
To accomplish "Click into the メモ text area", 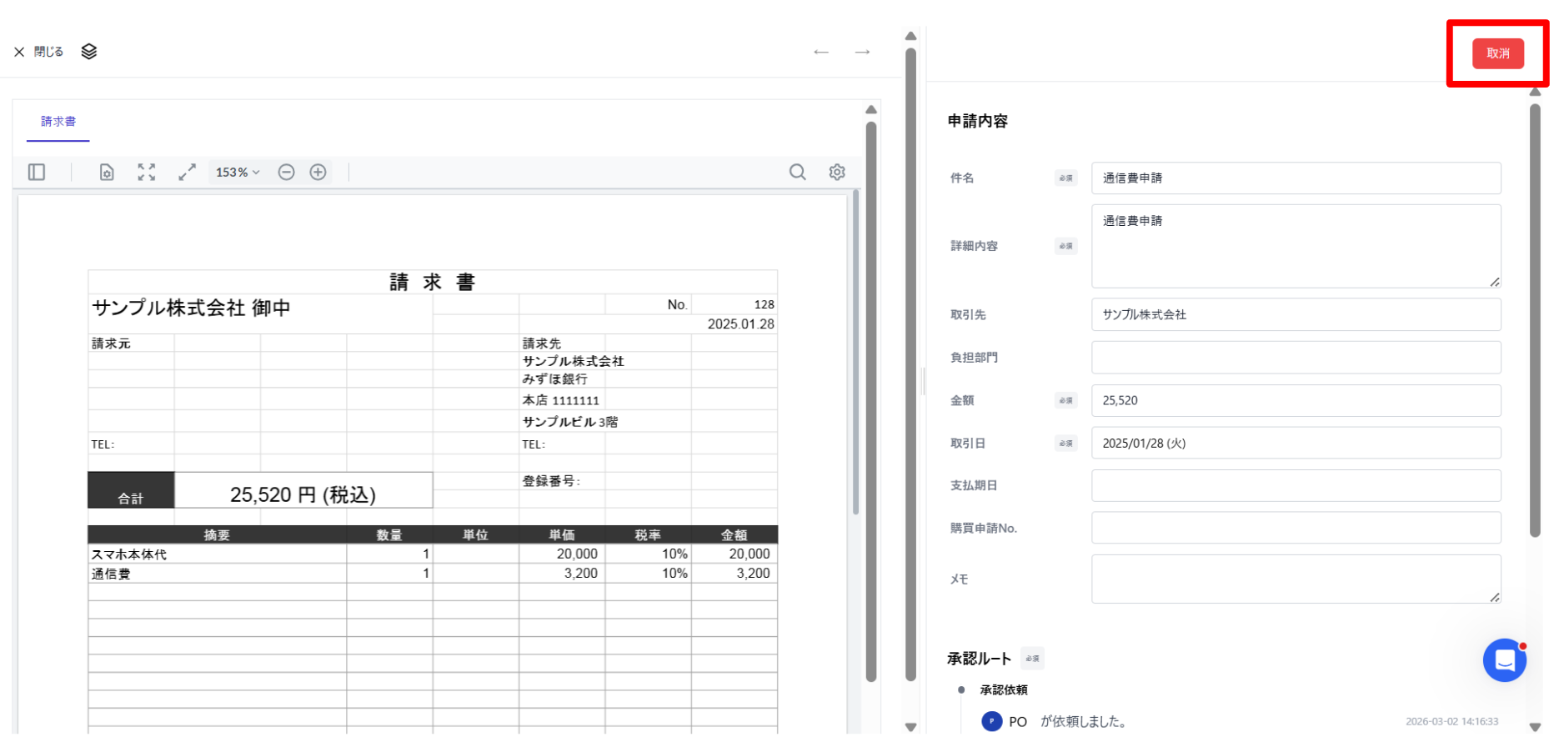I will pos(1296,579).
